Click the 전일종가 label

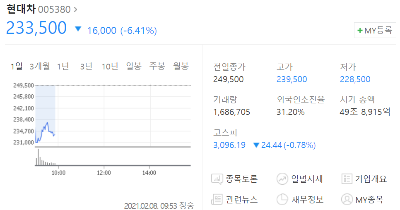pos(229,67)
